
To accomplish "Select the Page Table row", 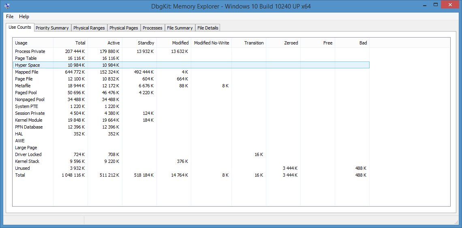I will pyautogui.click(x=191, y=58).
